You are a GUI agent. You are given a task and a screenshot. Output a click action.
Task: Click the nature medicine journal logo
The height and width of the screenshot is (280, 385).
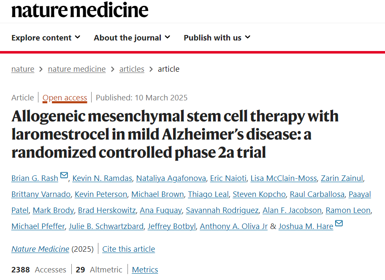pos(80,10)
